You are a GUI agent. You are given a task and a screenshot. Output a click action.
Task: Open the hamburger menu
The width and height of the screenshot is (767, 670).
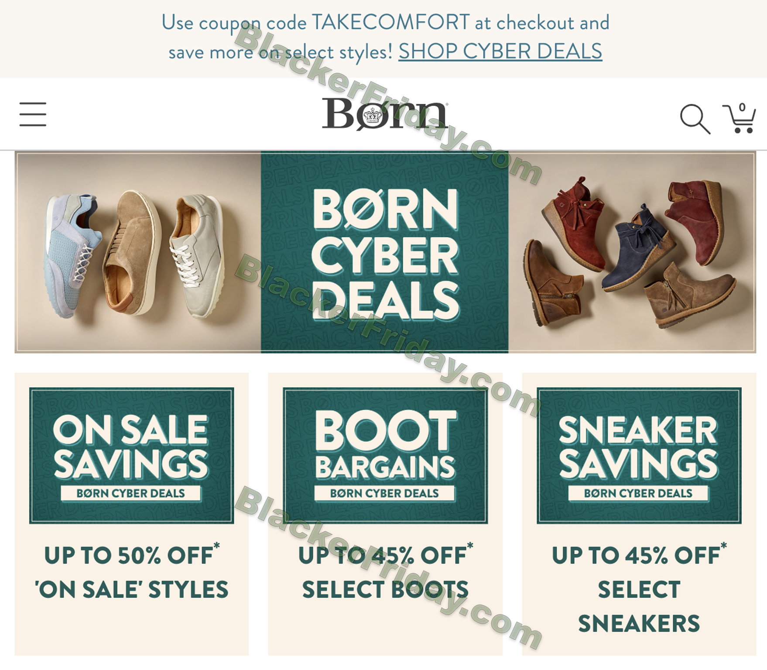(x=33, y=114)
